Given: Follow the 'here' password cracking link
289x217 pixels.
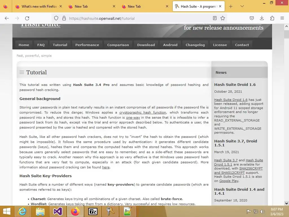Looking at the screenshot, I should [106, 167].
